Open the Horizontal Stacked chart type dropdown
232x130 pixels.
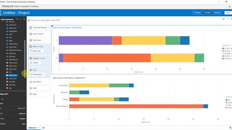(48, 27)
